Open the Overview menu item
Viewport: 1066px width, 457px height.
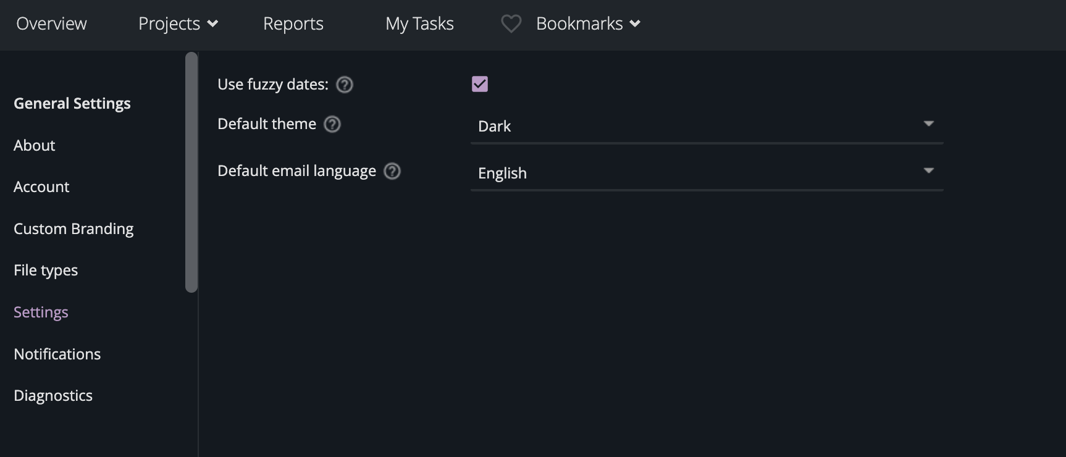pyautogui.click(x=51, y=23)
